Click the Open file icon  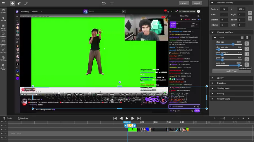tap(3, 11)
